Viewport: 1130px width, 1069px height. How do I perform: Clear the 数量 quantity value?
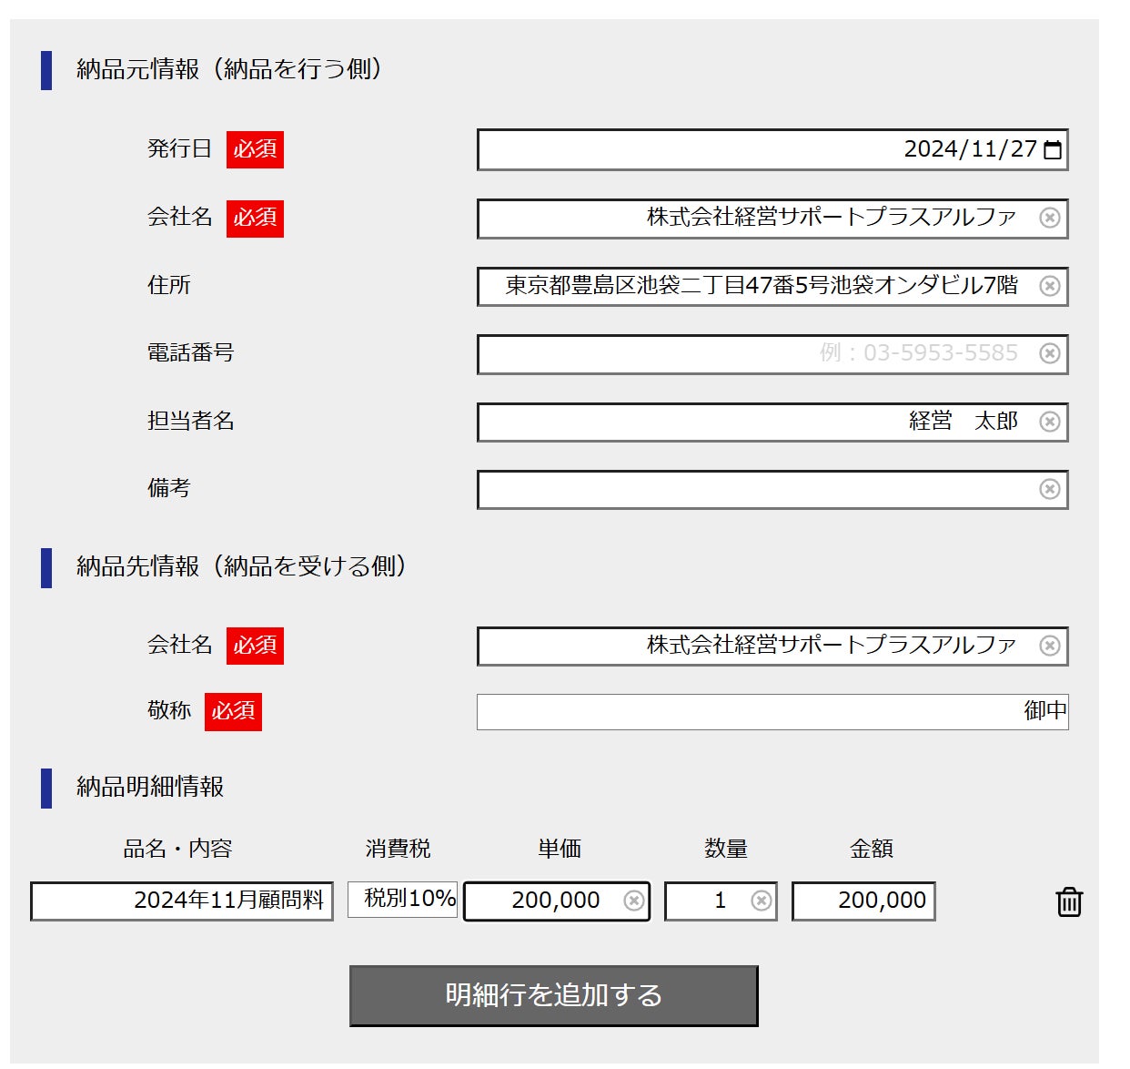(x=762, y=901)
